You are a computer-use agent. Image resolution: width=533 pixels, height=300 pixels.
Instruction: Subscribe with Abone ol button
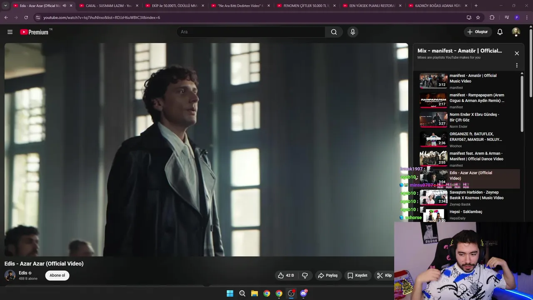57,275
